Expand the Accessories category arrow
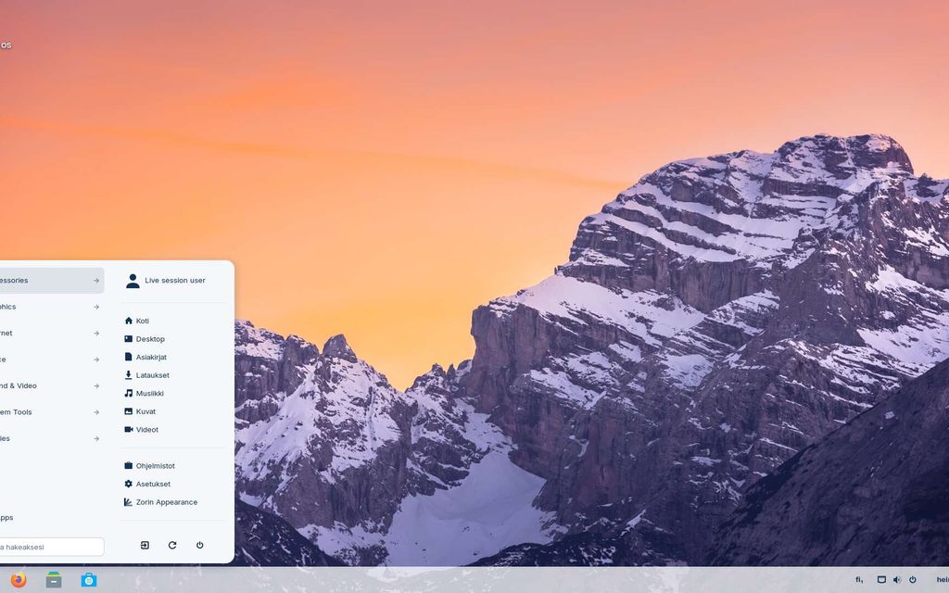The image size is (949, 593). 95,281
